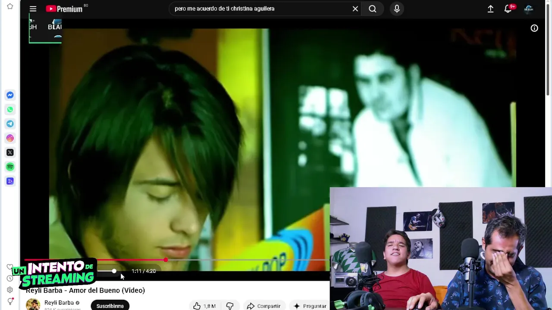Click the Compartir share button
The image size is (552, 310).
263,306
